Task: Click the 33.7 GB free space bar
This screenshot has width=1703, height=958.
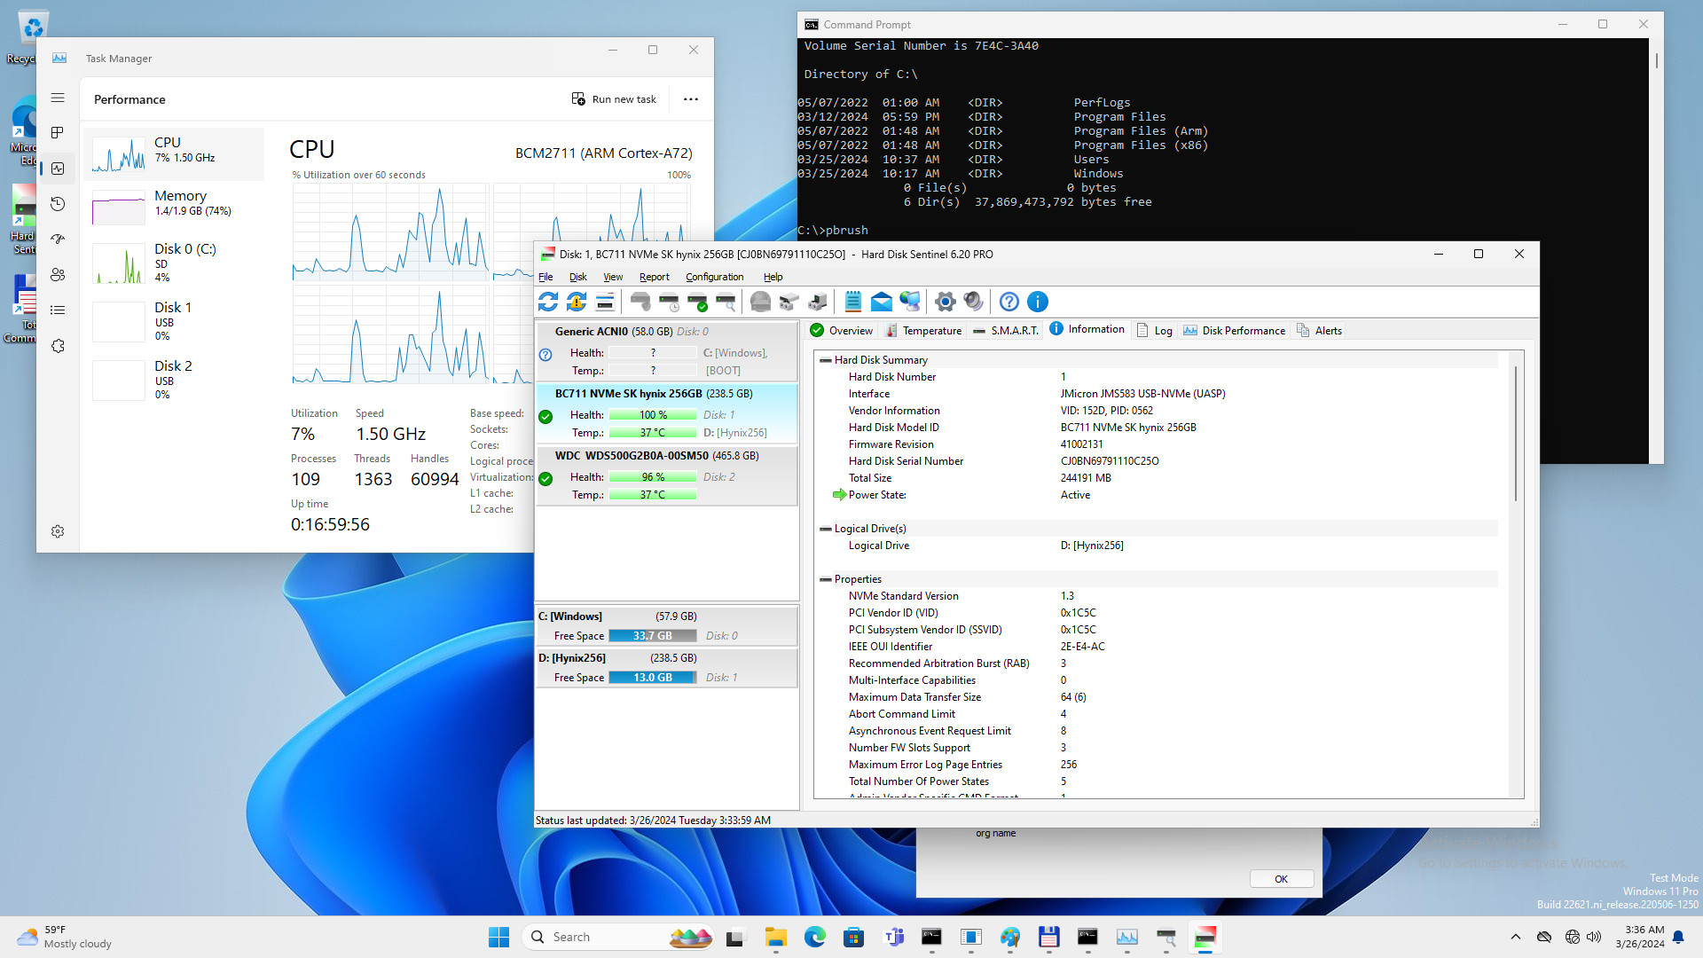Action: click(653, 636)
